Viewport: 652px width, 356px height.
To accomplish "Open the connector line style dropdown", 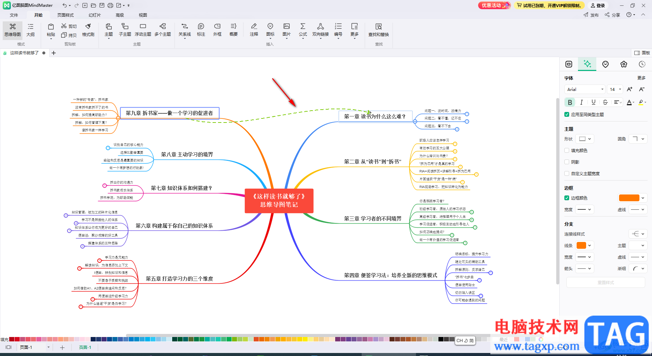I will click(638, 234).
